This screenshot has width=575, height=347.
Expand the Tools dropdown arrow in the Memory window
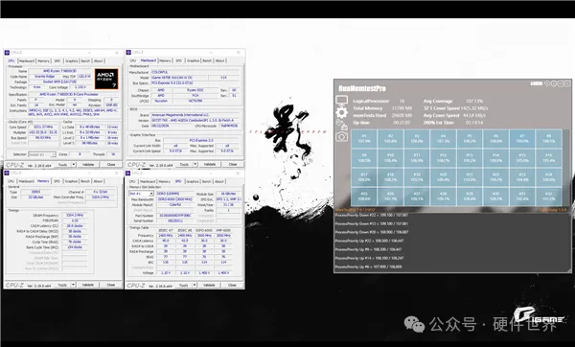[74, 285]
